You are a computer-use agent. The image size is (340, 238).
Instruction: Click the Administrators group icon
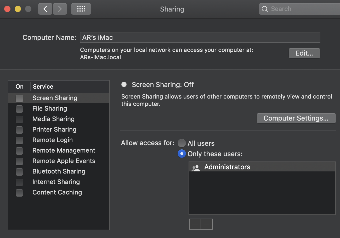point(196,167)
